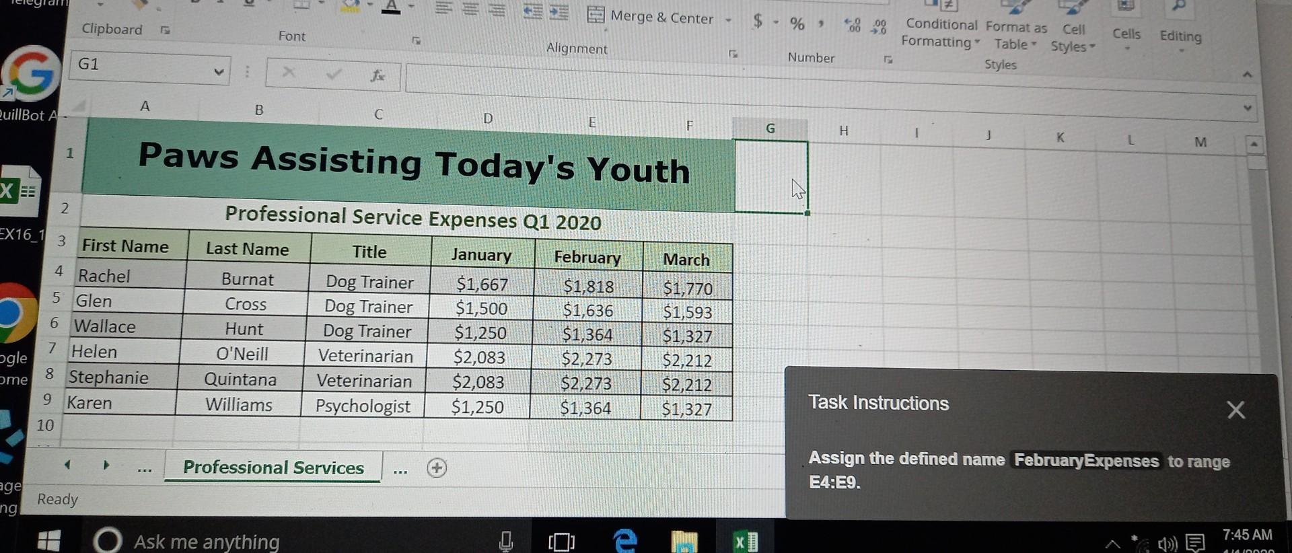This screenshot has height=553, width=1292.
Task: Go to next sheet arrow
Action: (106, 465)
